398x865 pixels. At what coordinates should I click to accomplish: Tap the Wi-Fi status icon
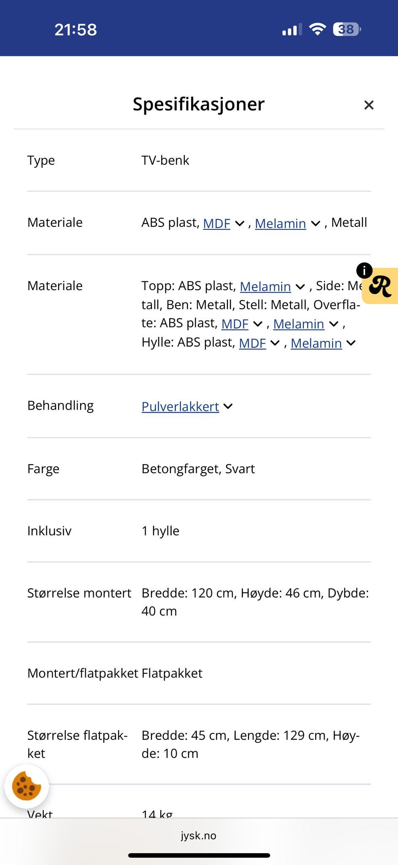click(317, 29)
